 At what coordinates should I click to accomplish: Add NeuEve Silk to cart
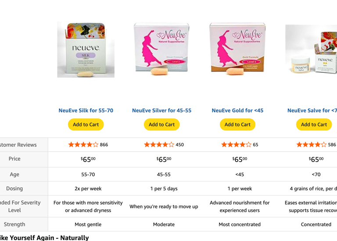(x=86, y=124)
